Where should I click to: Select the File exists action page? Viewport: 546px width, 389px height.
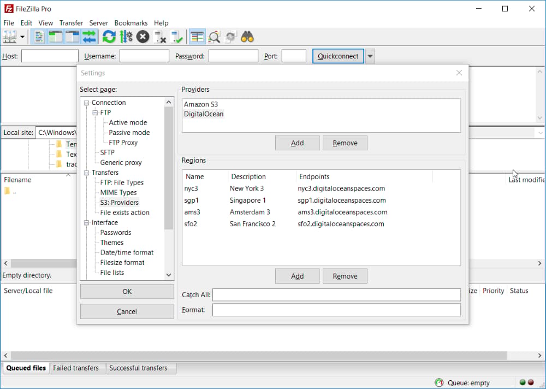coord(124,213)
